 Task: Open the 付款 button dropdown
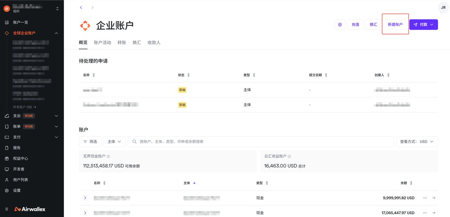pyautogui.click(x=432, y=25)
